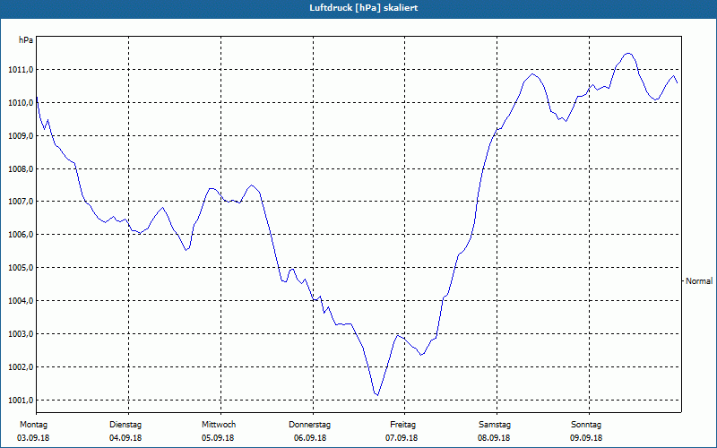Click the pressure curve's lowest point near Freitag
The image size is (717, 448).
click(377, 395)
